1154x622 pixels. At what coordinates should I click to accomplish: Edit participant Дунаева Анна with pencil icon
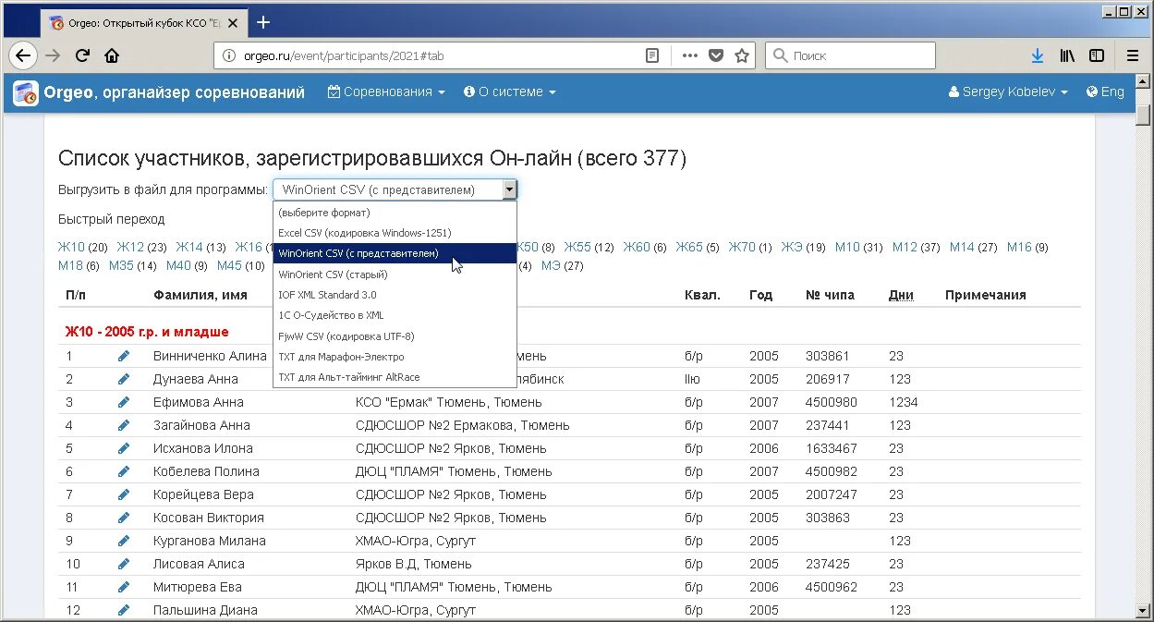124,379
